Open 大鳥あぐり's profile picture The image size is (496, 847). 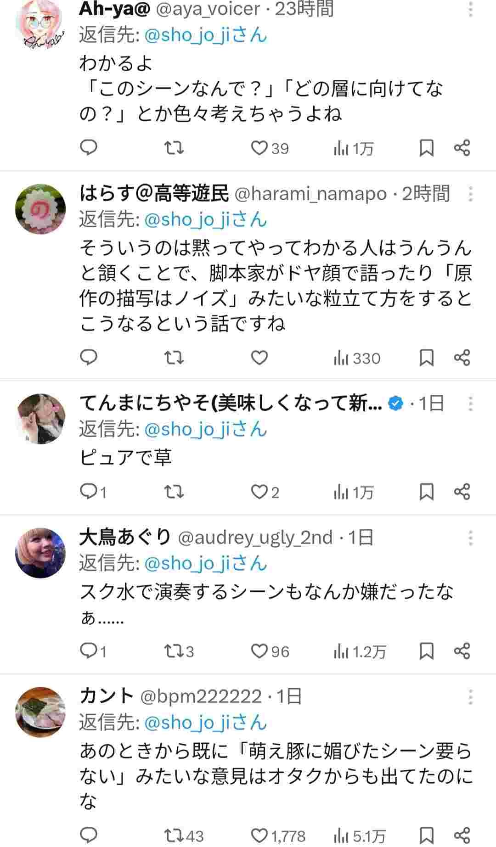click(x=40, y=553)
